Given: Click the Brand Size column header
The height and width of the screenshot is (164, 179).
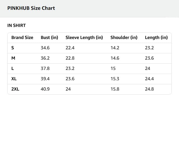Looking at the screenshot, I should (x=22, y=37).
